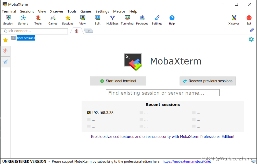
Task: Click the paperclip icon at top right
Action: (x=252, y=30)
